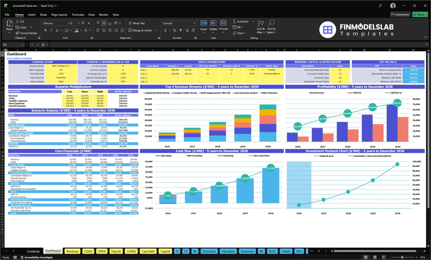Viewport: 431px width, 260px height.
Task: Apply the red Font Color swatch
Action: point(85,30)
